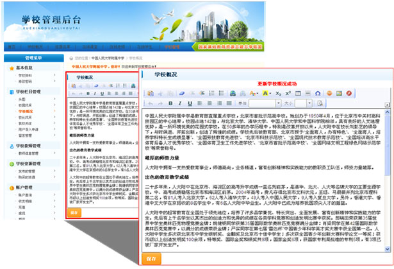This screenshot has height=269, width=394.
Task: Select 基本信息 section in the sidebar menu
Action: 24,68
